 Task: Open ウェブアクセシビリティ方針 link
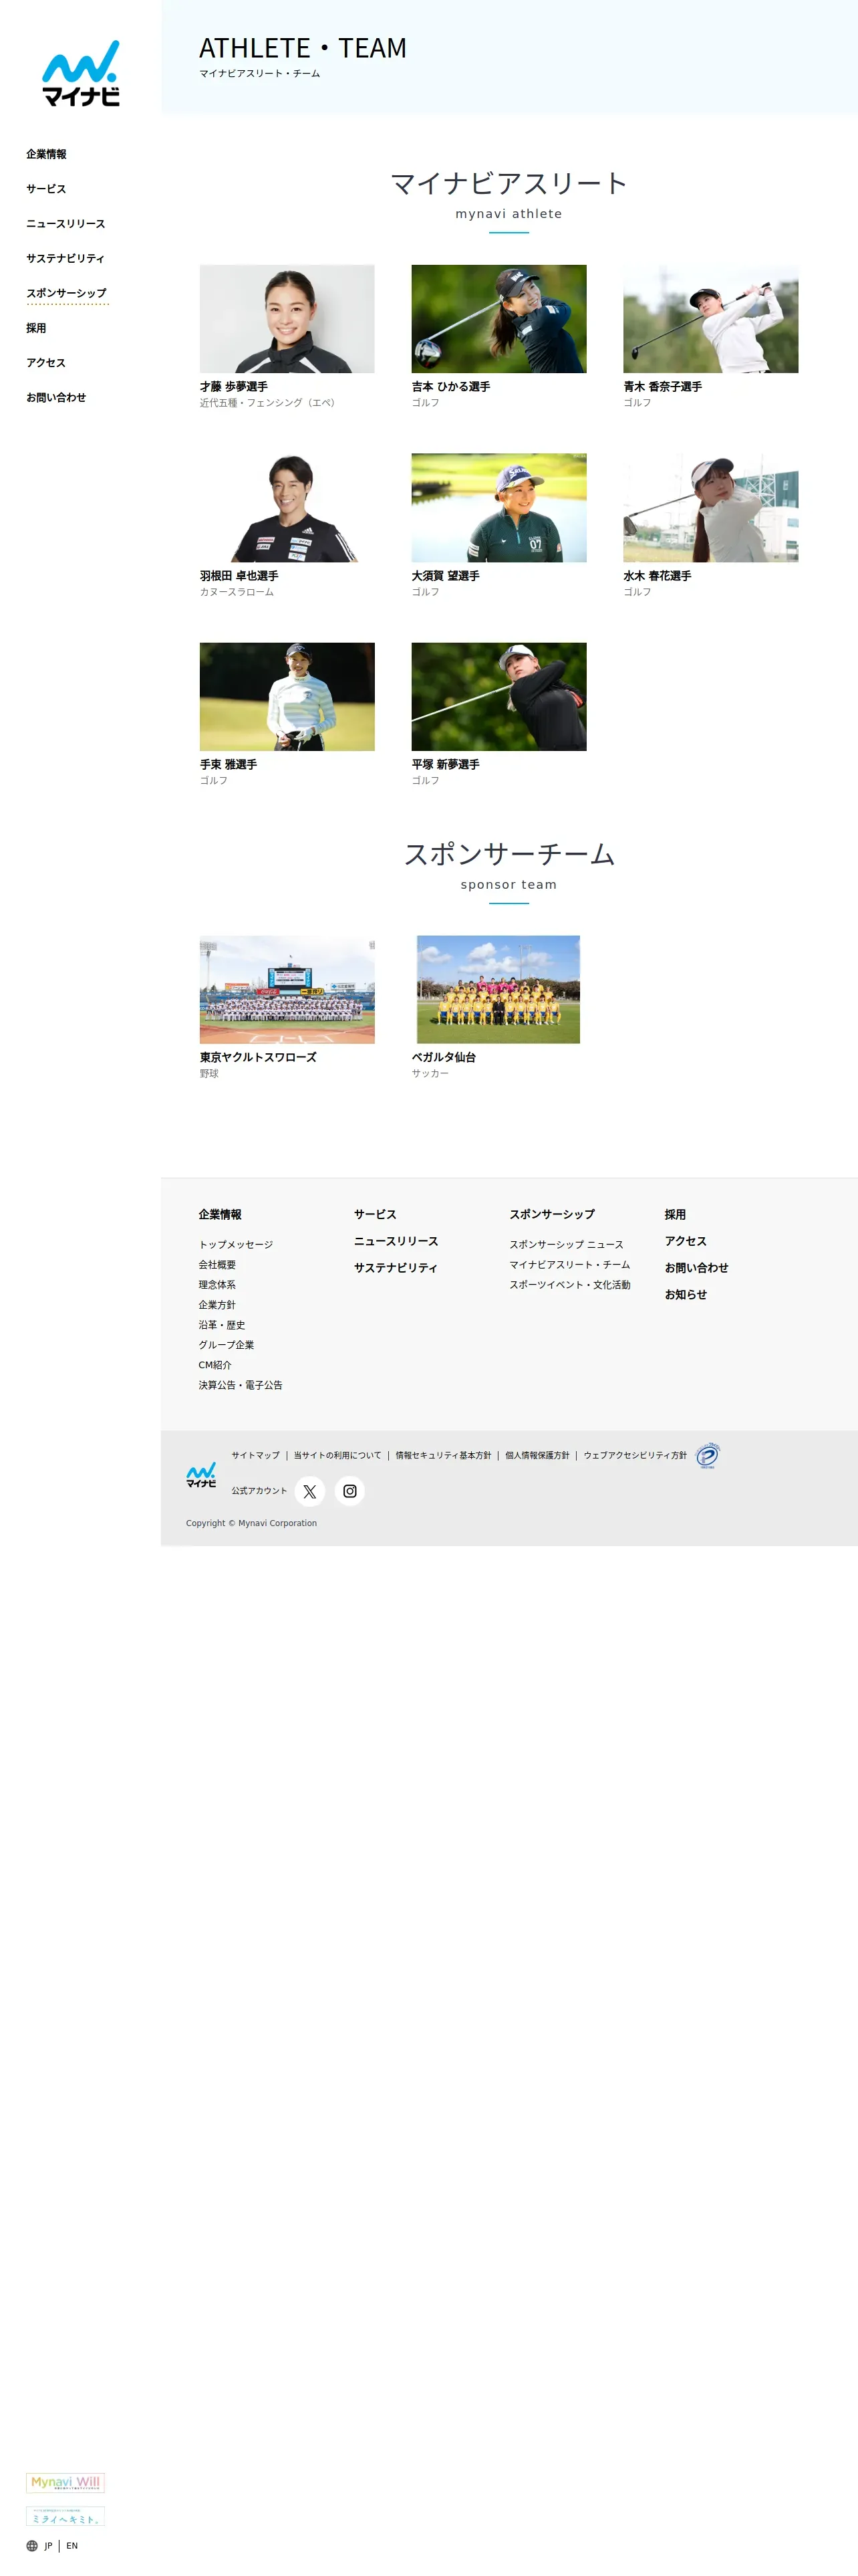pos(635,1456)
